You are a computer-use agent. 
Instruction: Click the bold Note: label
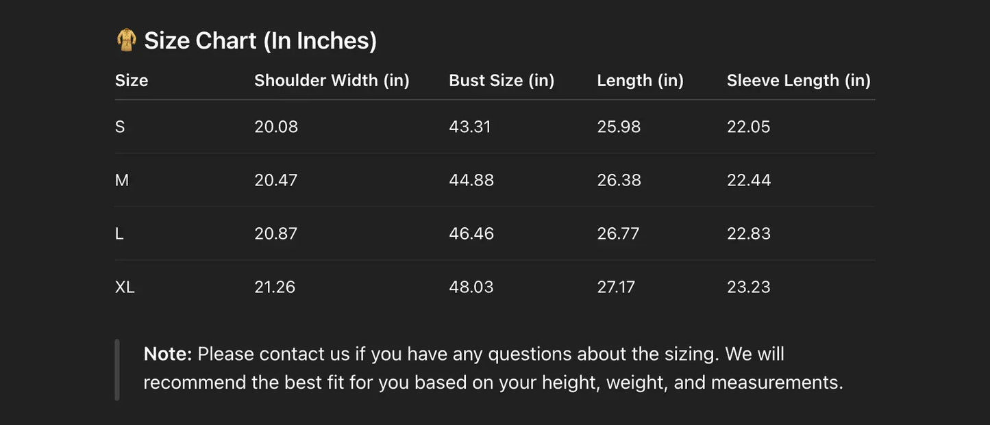pyautogui.click(x=168, y=354)
